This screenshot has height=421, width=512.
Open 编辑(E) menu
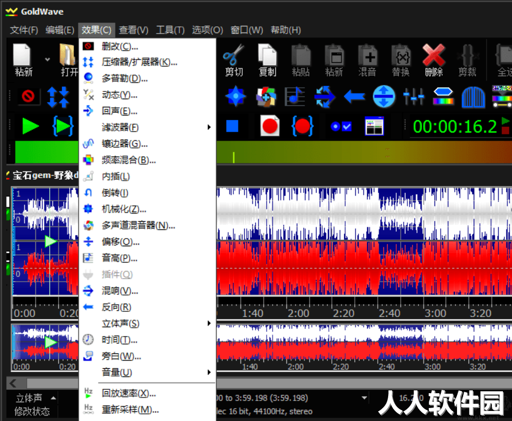click(x=60, y=30)
